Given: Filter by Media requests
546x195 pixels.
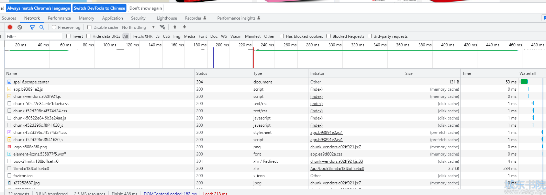Looking at the screenshot, I should (190, 36).
